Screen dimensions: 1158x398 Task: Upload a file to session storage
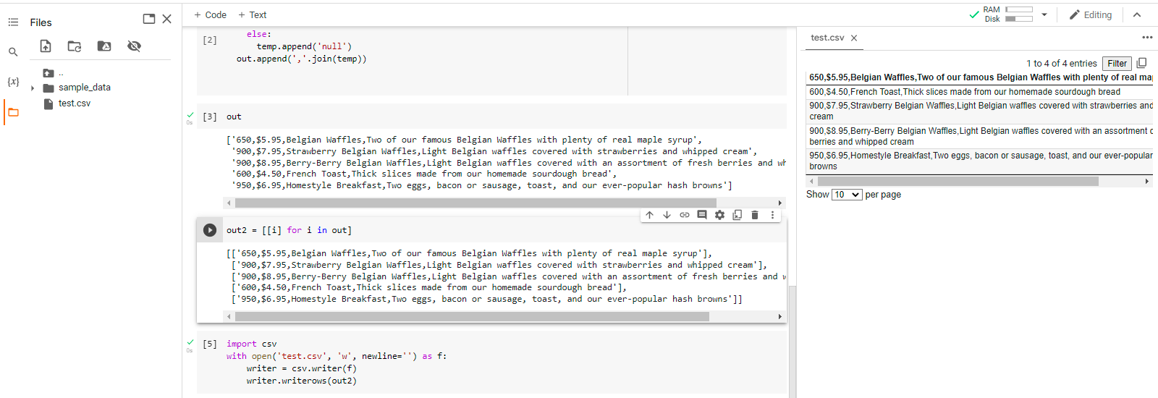tap(46, 46)
